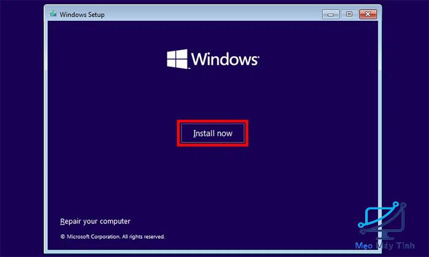
Task: Open Repair your computer link
Action: 95,222
